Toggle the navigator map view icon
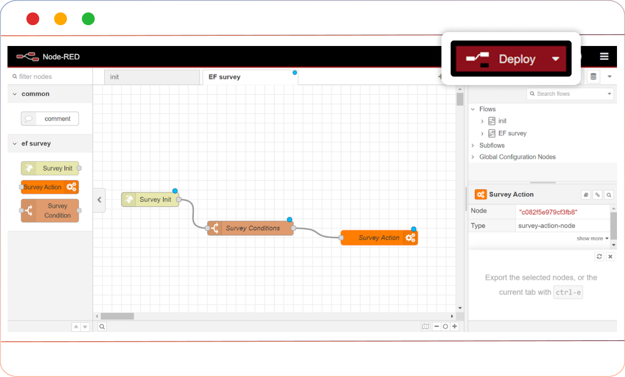The height and width of the screenshot is (377, 625). coord(425,326)
